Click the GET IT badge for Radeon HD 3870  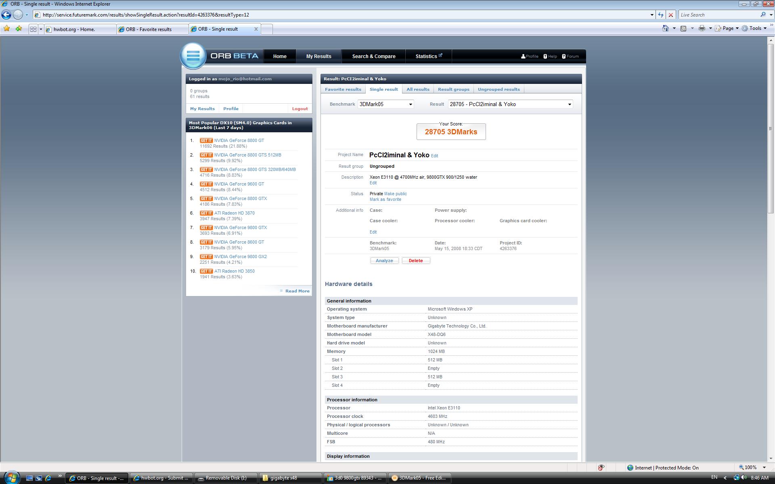click(x=206, y=213)
